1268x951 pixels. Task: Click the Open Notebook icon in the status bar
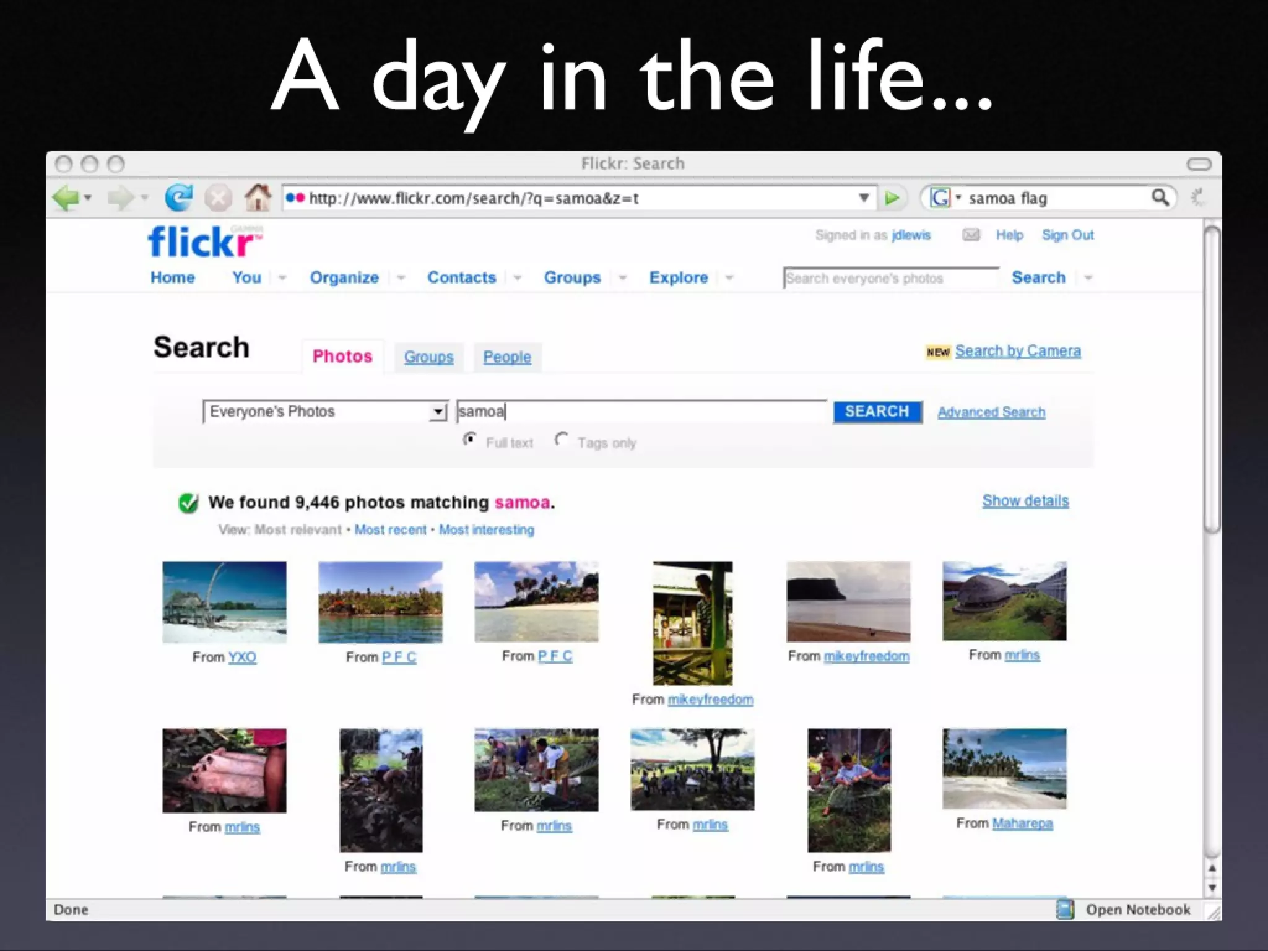pos(1064,909)
